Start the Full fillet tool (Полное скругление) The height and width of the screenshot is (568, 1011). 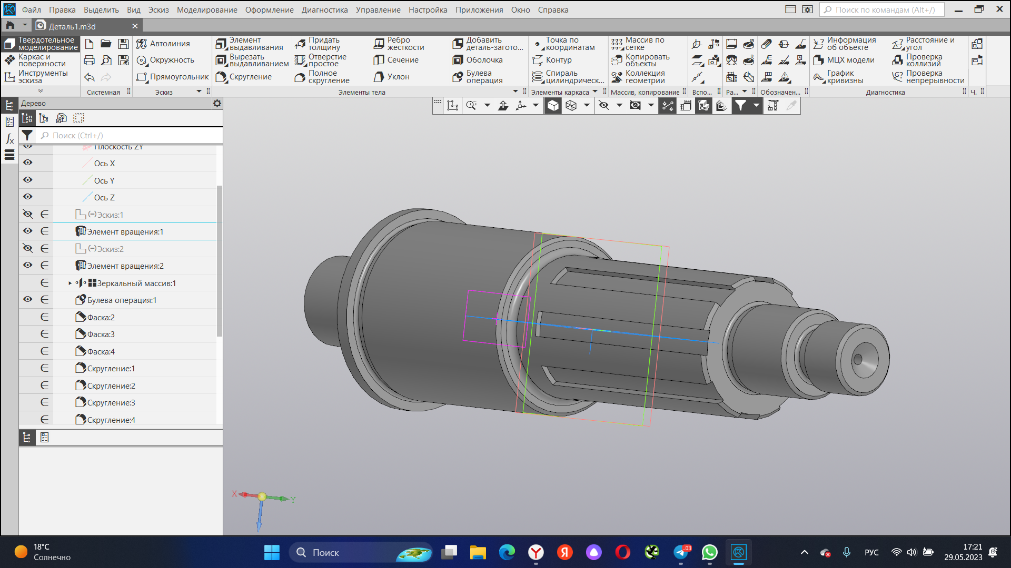322,77
